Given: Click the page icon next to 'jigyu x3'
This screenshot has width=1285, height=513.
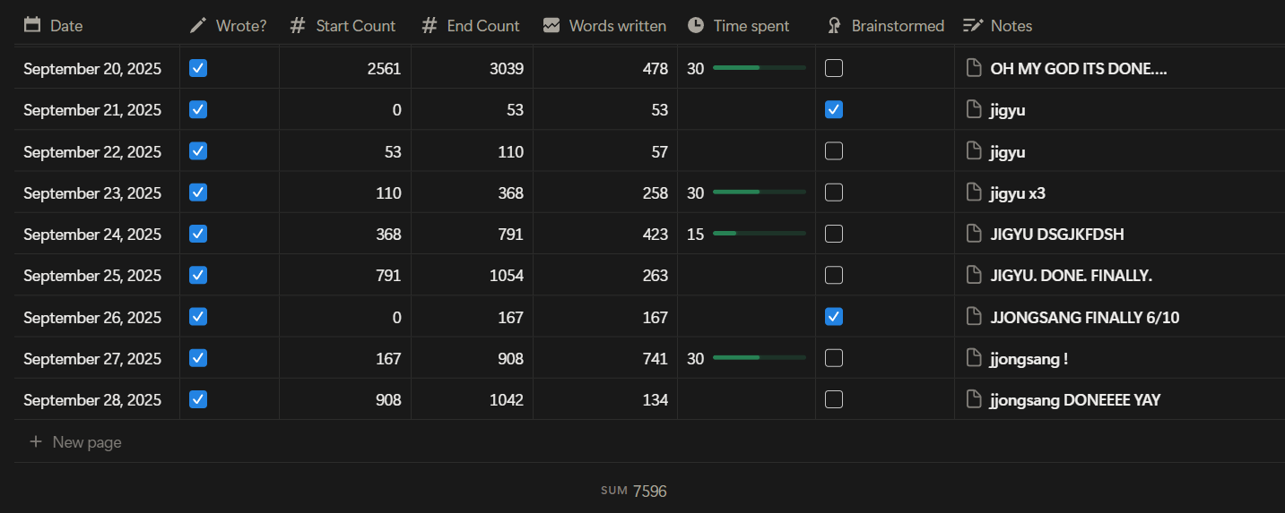Looking at the screenshot, I should click(x=974, y=192).
